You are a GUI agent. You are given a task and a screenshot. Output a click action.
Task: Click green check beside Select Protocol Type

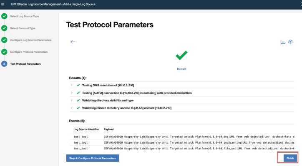tap(4, 28)
